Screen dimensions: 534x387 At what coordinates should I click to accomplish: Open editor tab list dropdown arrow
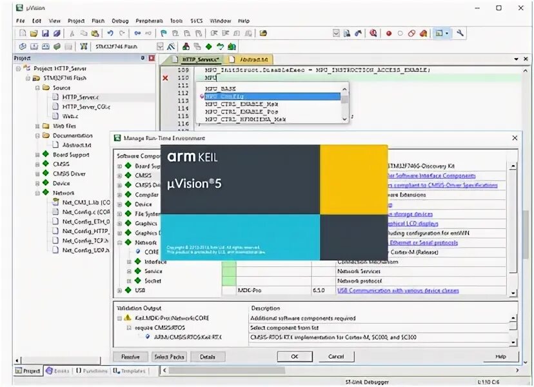pos(516,59)
